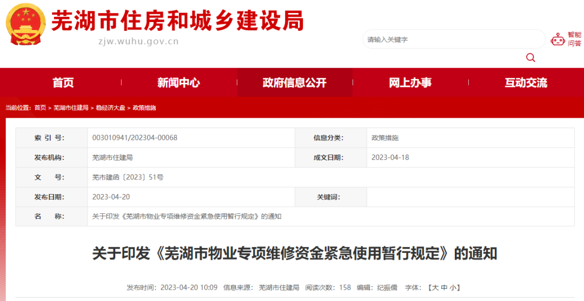Open the 网上办事 section

[x=410, y=83]
